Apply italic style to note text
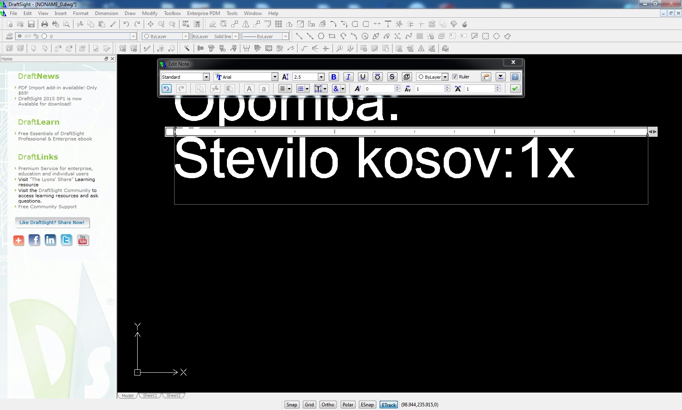682x410 pixels. pyautogui.click(x=348, y=77)
